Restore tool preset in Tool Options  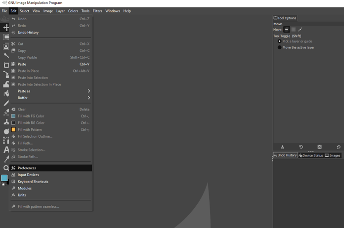pyautogui.click(x=301, y=147)
